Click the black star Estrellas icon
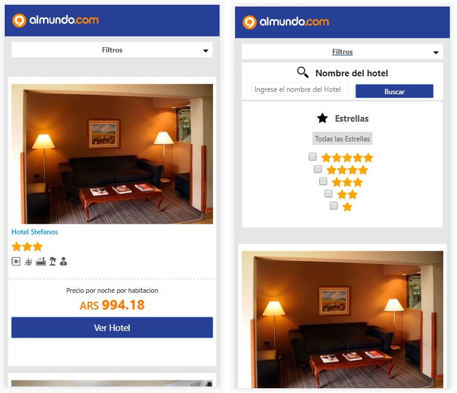The height and width of the screenshot is (393, 457). [322, 118]
